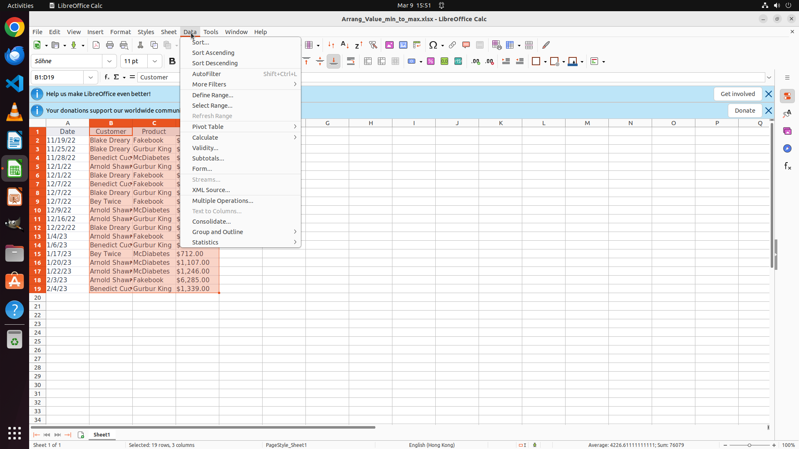Image resolution: width=799 pixels, height=449 pixels.
Task: Toggle Split Window
Action: click(529, 45)
